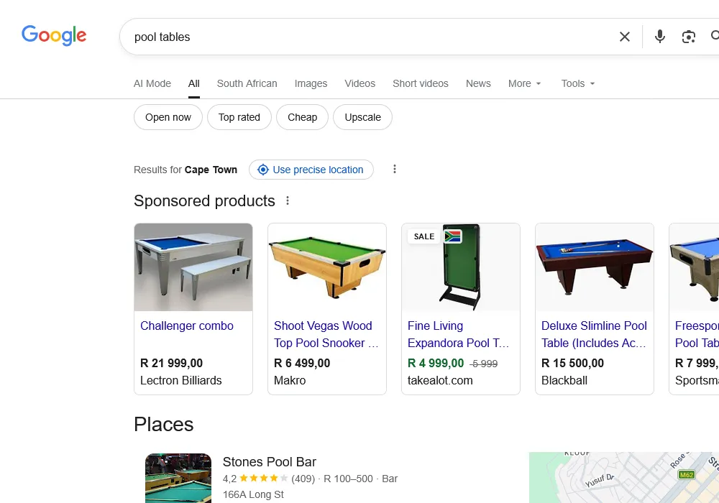Image resolution: width=719 pixels, height=503 pixels.
Task: Expand the More dropdown
Action: [x=525, y=83]
